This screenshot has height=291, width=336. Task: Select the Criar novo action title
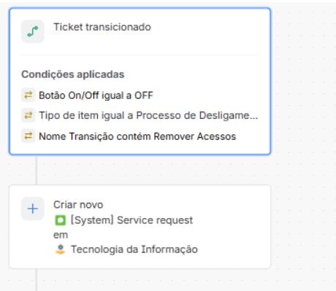click(x=78, y=205)
